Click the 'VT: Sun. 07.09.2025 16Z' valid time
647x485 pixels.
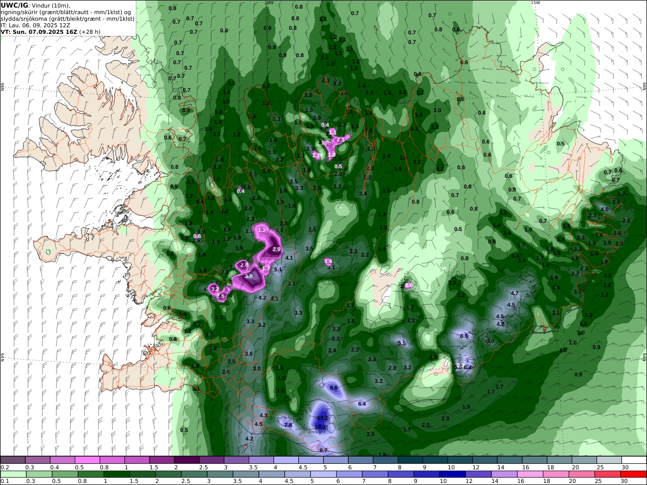click(x=38, y=31)
